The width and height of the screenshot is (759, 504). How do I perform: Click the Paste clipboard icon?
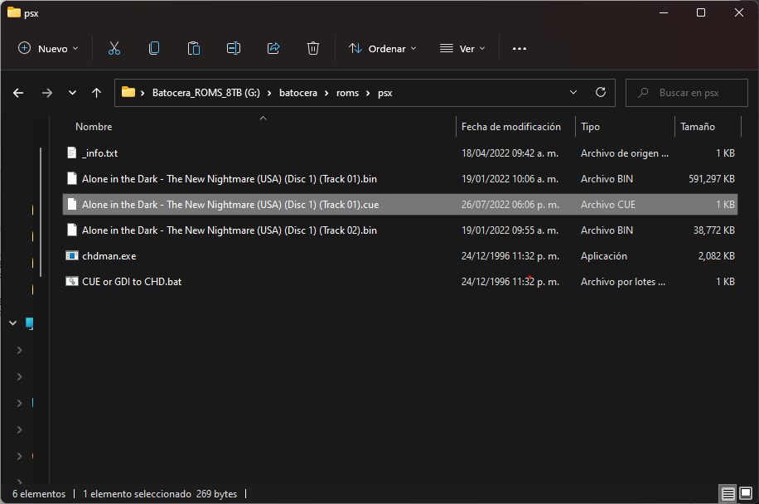pyautogui.click(x=194, y=48)
